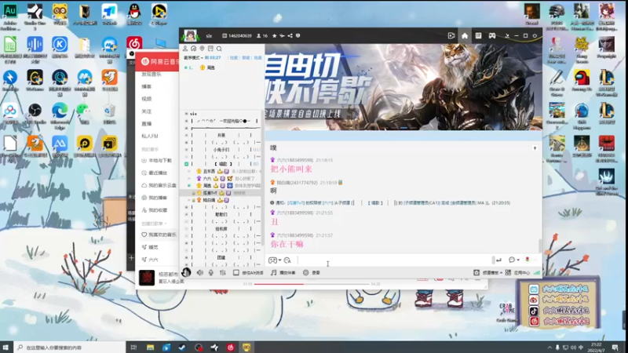Image resolution: width=628 pixels, height=353 pixels.
Task: Expand the arrow next to emoticon icon
Action: pyautogui.click(x=279, y=260)
